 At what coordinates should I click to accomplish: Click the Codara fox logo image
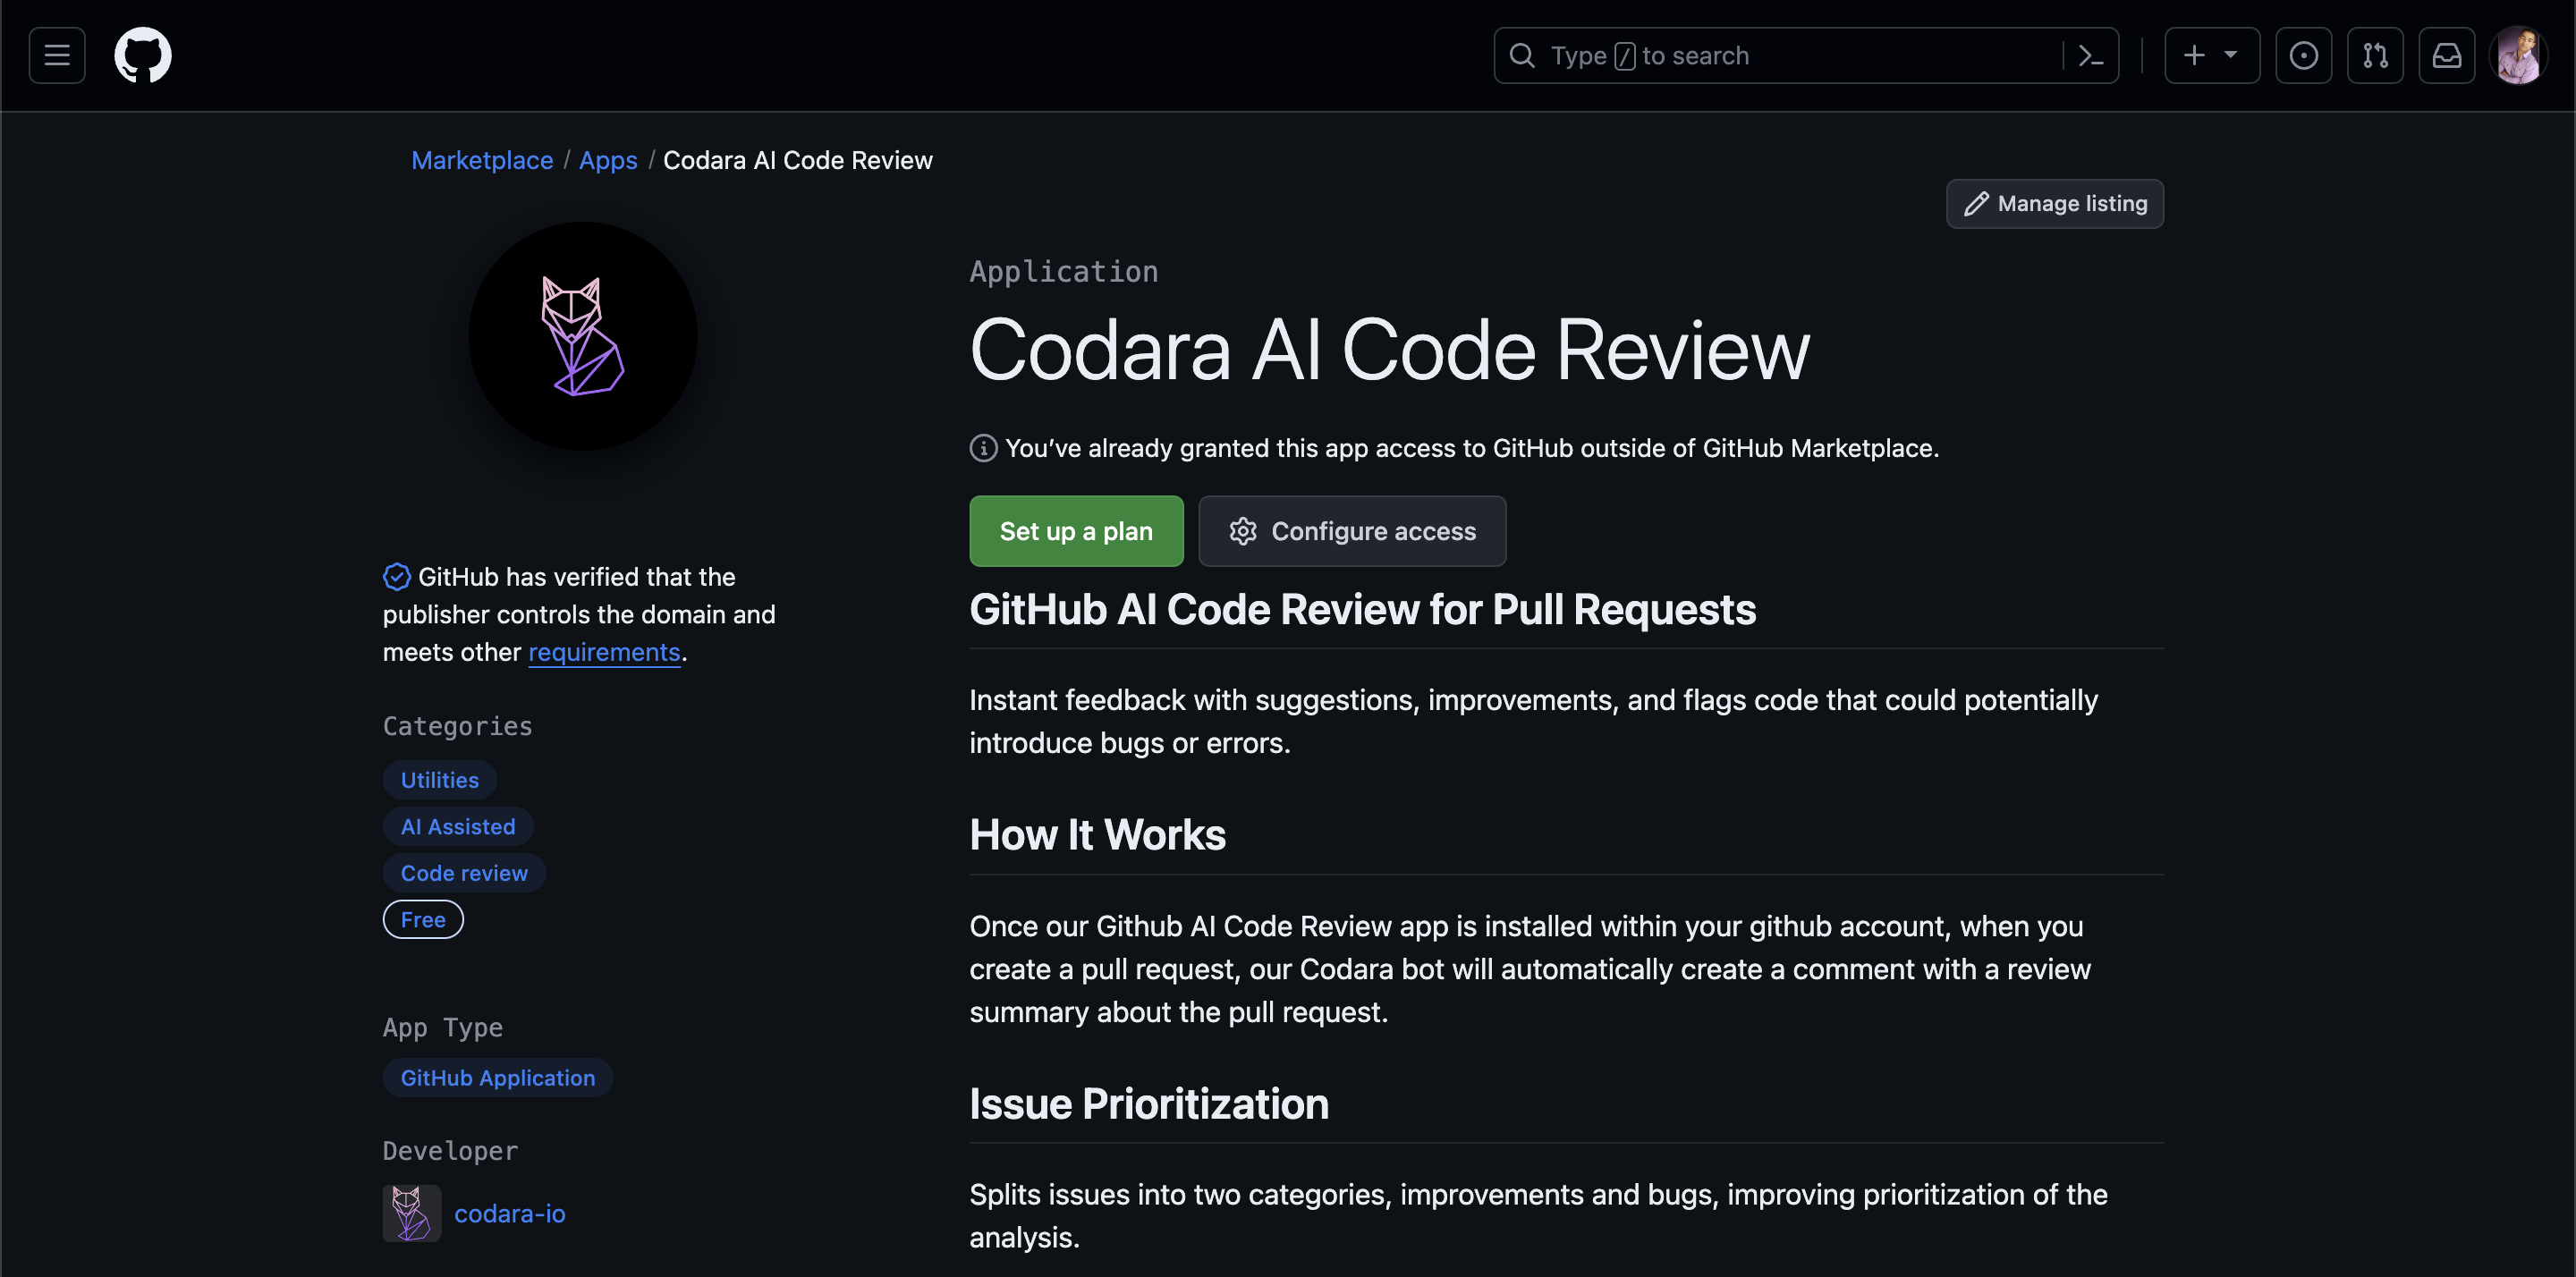tap(583, 336)
